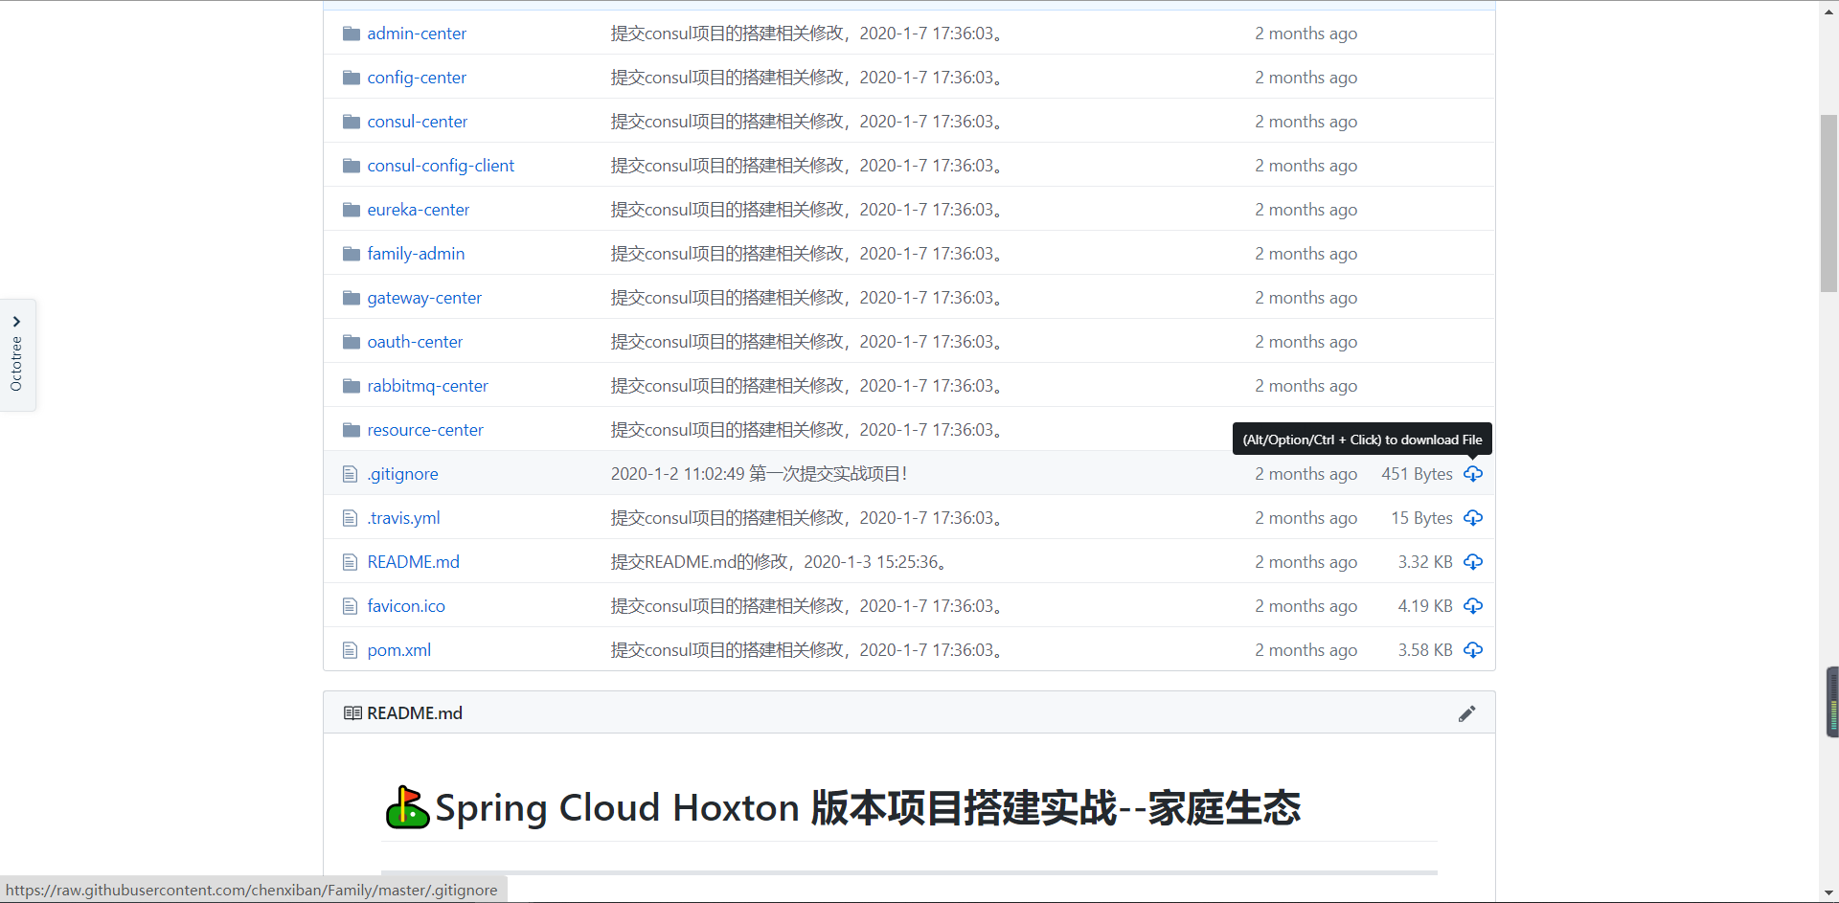Download the .travis.yml file
This screenshot has height=903, width=1839.
tap(1473, 518)
